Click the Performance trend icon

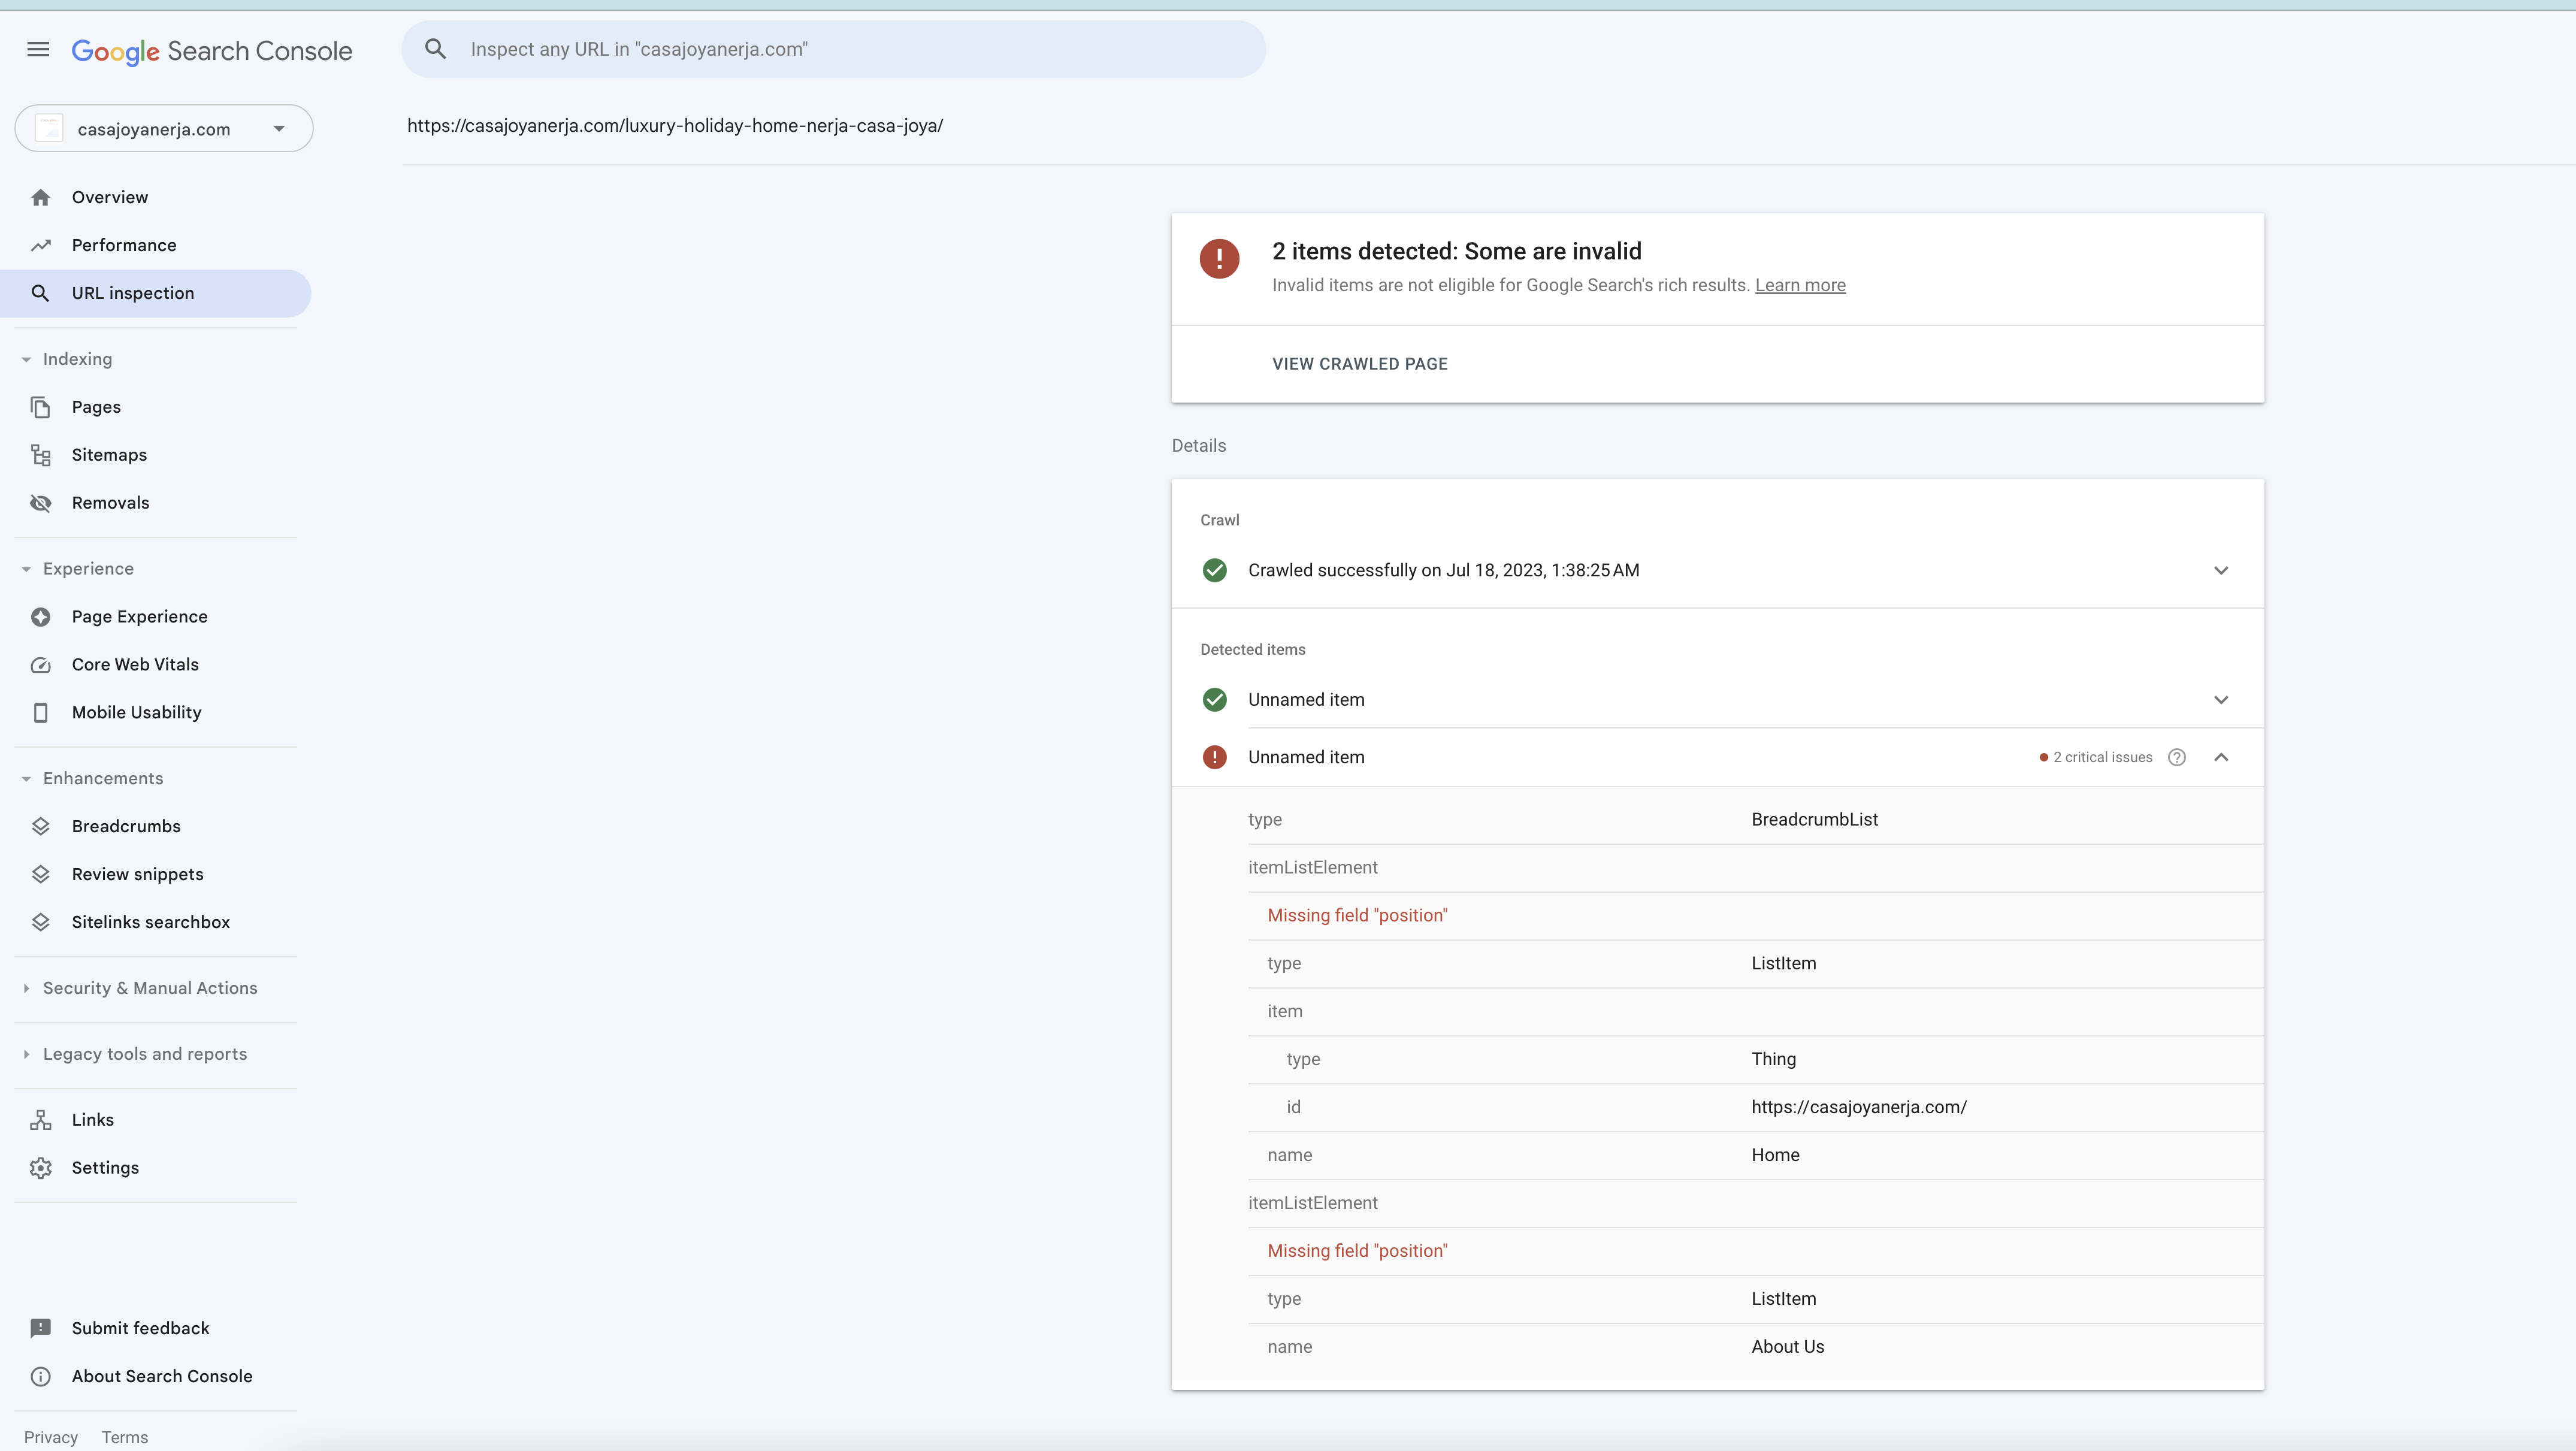coord(40,245)
